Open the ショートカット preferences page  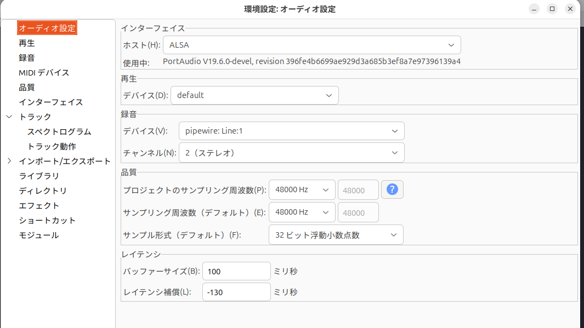[x=47, y=220]
